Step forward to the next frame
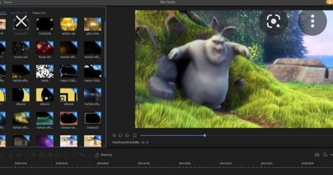The height and width of the screenshot is (175, 333). pos(127,135)
